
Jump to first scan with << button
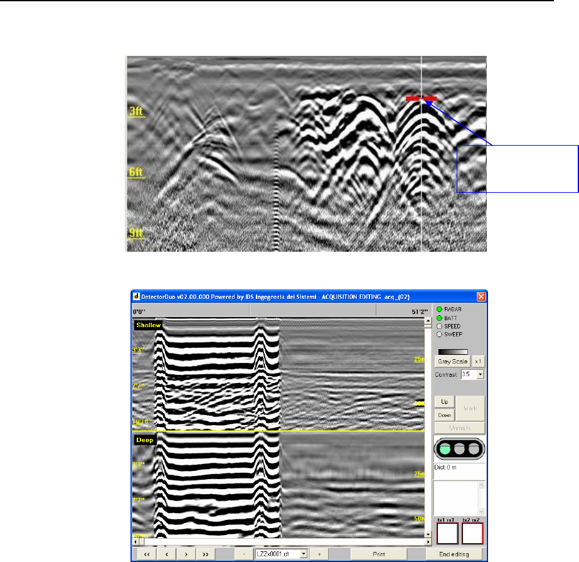(147, 554)
